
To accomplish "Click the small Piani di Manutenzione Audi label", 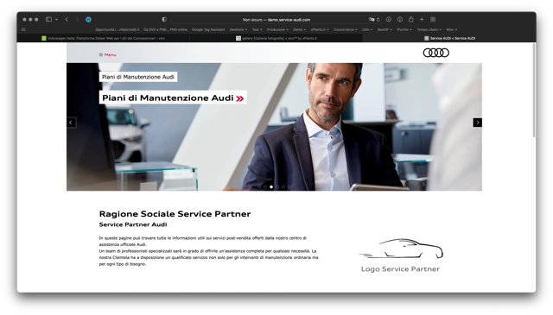I will 138,77.
